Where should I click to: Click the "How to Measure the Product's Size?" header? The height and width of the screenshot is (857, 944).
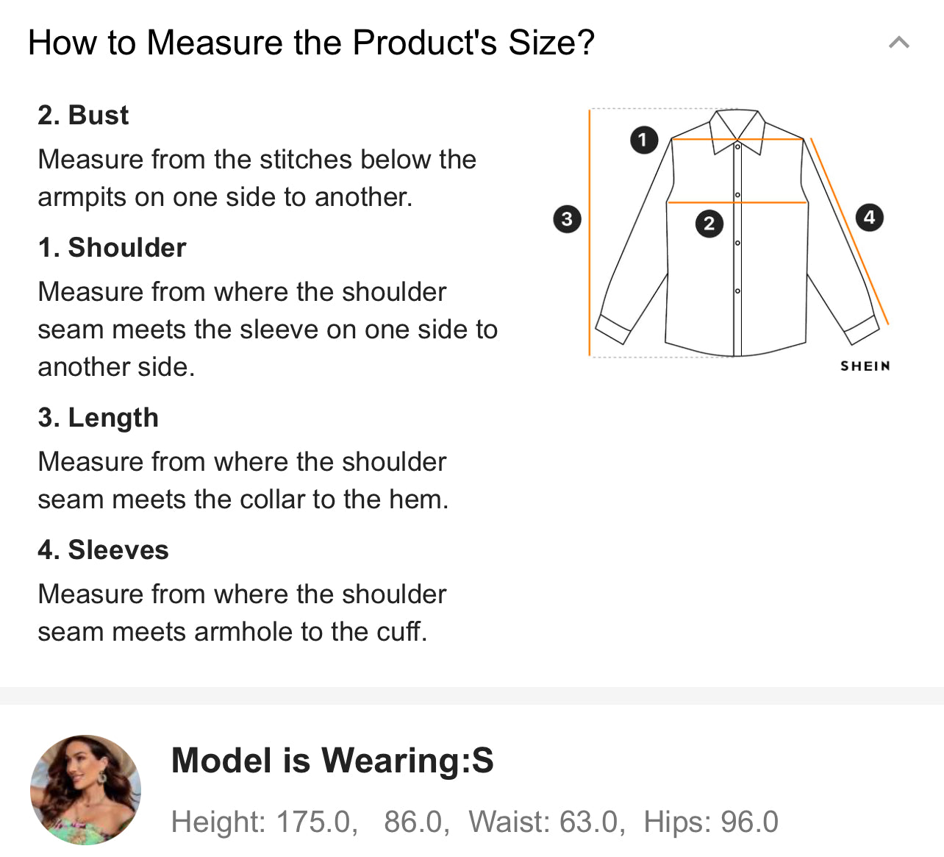tap(311, 43)
